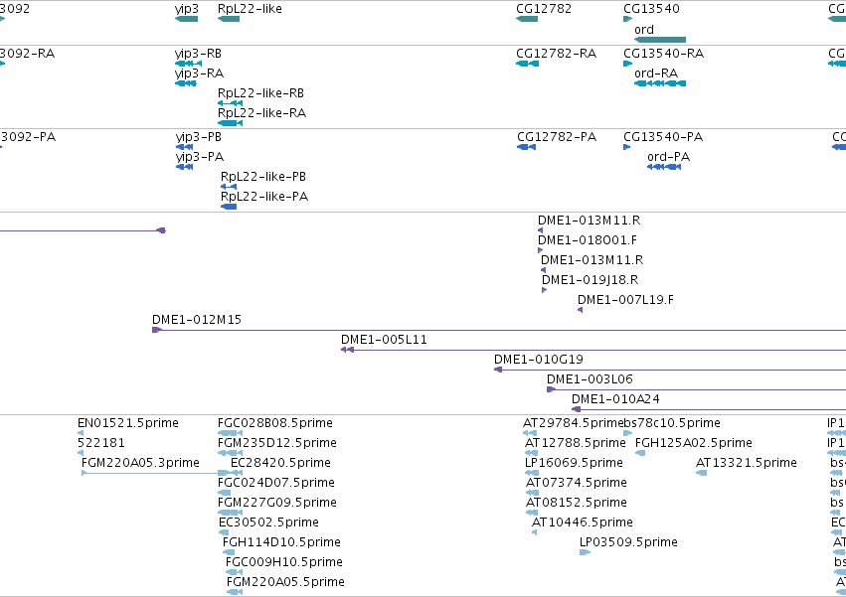Click the DME1-018O01.F BAC end label
Screen dimensions: 846x597
point(587,240)
